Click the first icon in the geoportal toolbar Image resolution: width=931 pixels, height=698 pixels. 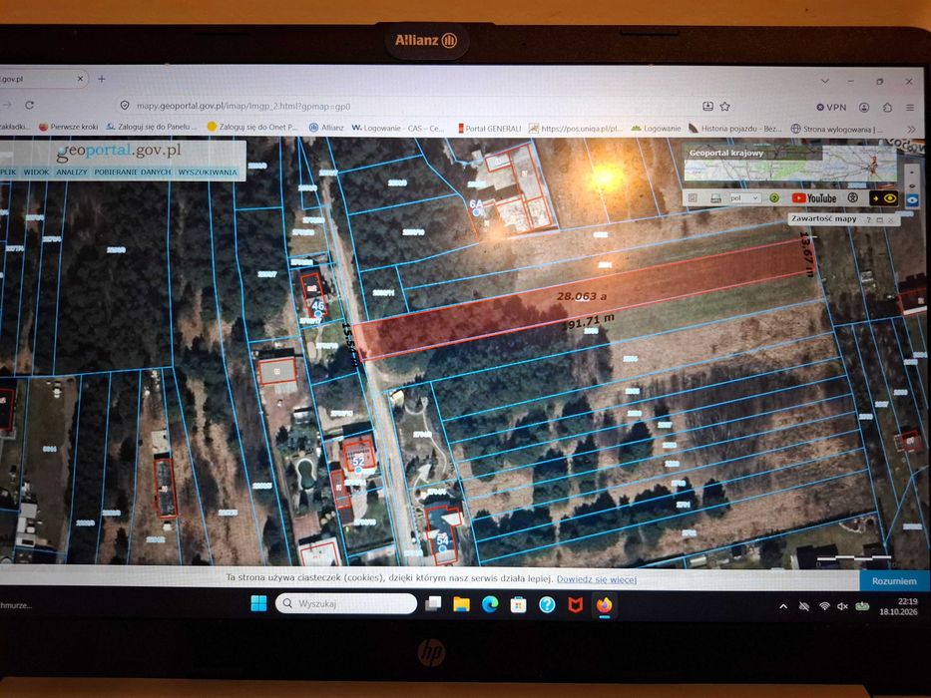point(693,198)
